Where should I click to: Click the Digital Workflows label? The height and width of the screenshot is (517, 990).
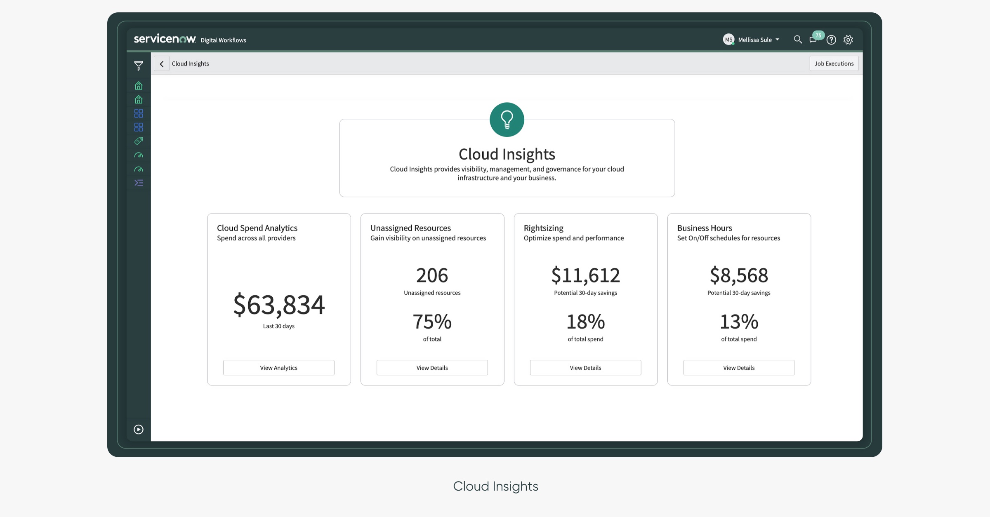point(223,40)
